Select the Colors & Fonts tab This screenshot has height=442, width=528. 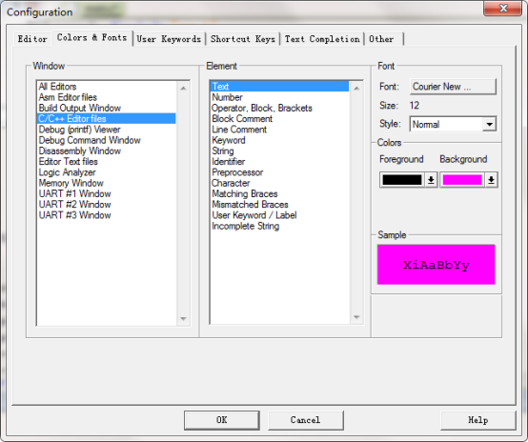[x=91, y=38]
